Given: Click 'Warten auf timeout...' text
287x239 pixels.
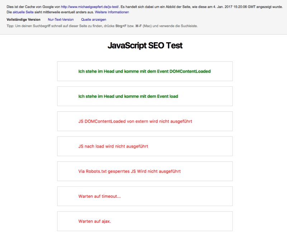Looking at the screenshot, I should (x=100, y=196).
